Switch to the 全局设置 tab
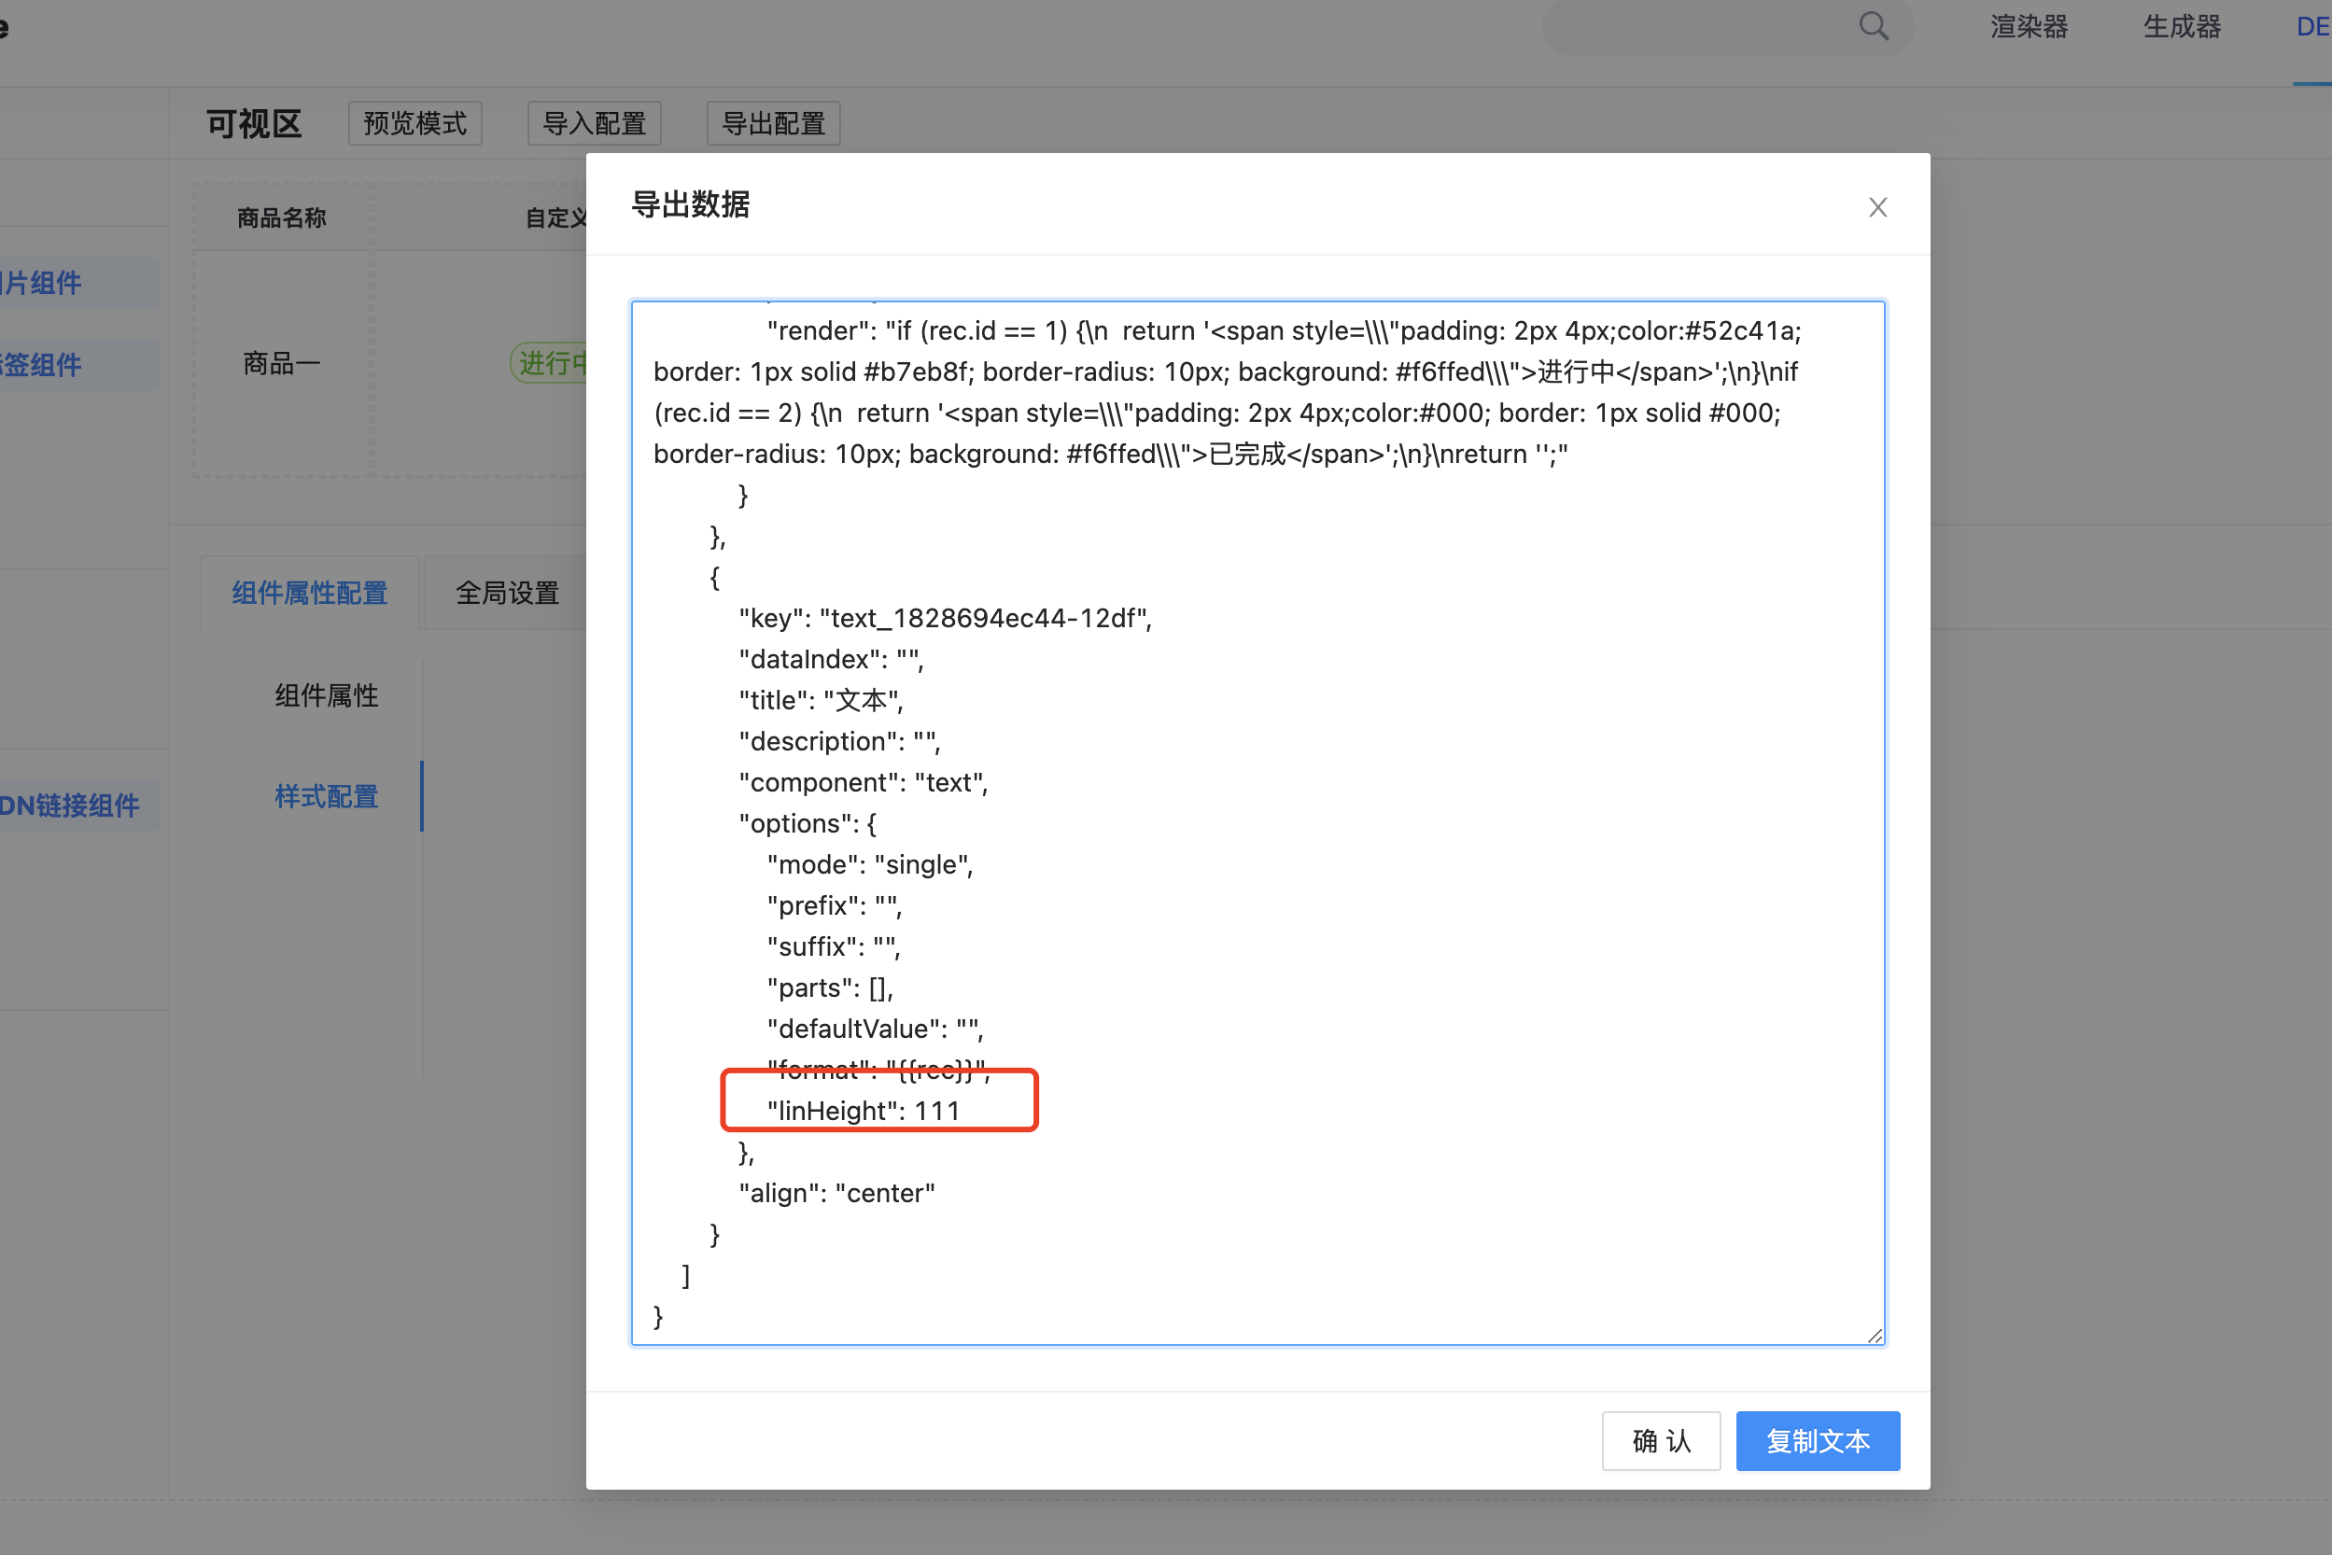The image size is (2332, 1555). click(x=506, y=592)
